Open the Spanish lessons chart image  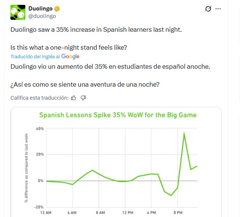pos(116,168)
